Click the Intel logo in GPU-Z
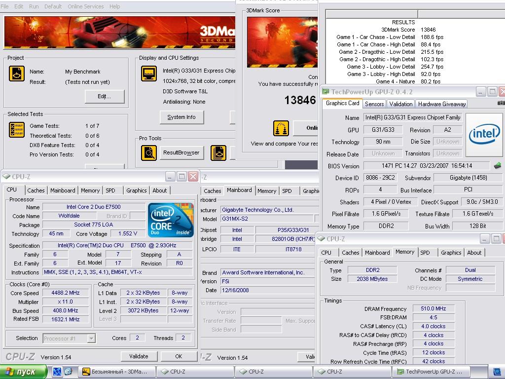Image resolution: width=505 pixels, height=379 pixels. 484,135
